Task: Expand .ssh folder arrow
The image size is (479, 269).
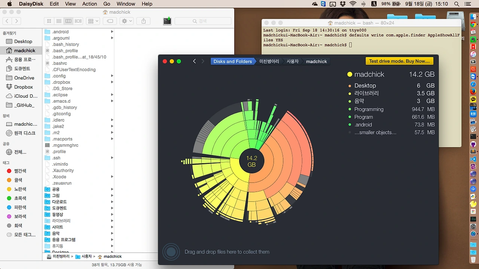Action: (x=112, y=158)
